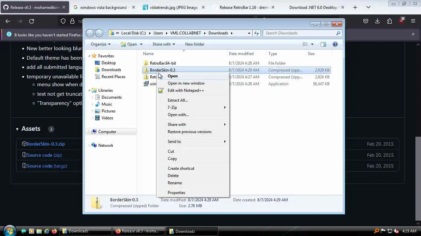This screenshot has height=236, width=421.
Task: Open the address bar history dropdown
Action: [249, 33]
